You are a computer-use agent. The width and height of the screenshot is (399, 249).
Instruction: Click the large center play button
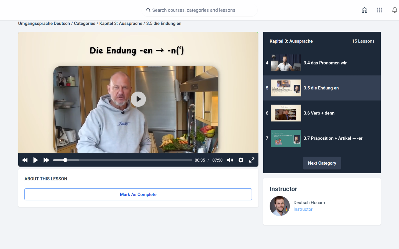(x=138, y=99)
